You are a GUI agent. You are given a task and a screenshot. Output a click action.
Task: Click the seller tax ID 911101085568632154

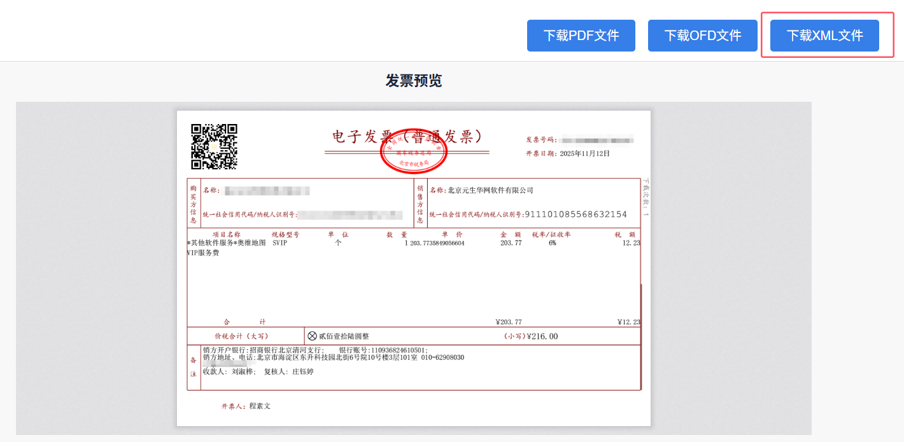coord(576,214)
